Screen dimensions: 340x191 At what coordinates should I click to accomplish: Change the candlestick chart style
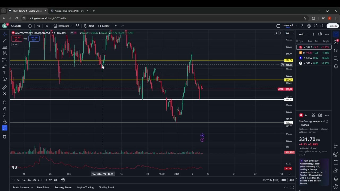pos(47,26)
